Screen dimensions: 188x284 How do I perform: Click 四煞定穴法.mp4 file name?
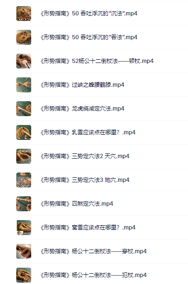[77, 204]
